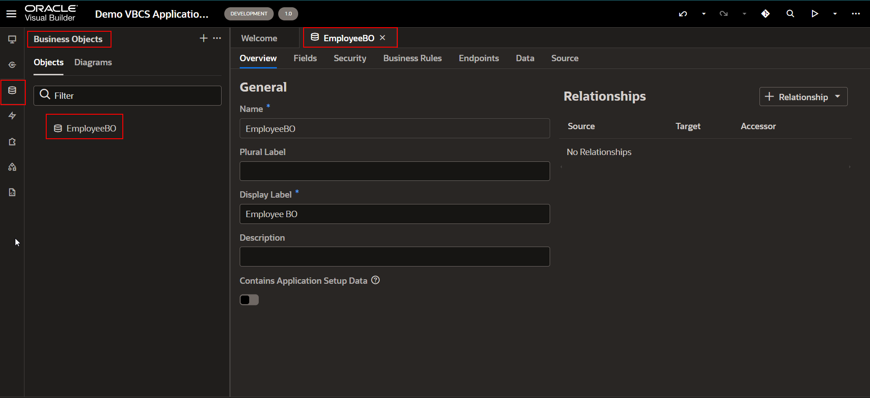Click the Target column header in Relationships
Image resolution: width=870 pixels, height=398 pixels.
click(688, 126)
